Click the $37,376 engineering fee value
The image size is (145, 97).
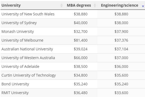pyautogui.click(x=121, y=40)
